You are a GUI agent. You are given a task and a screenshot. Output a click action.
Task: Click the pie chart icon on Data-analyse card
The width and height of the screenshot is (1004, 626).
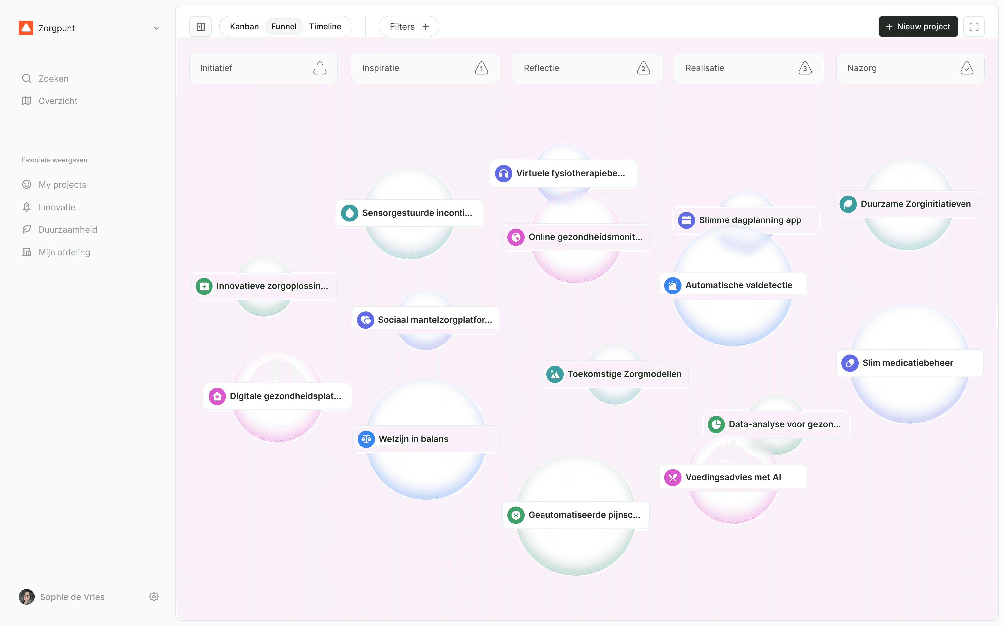click(x=716, y=424)
